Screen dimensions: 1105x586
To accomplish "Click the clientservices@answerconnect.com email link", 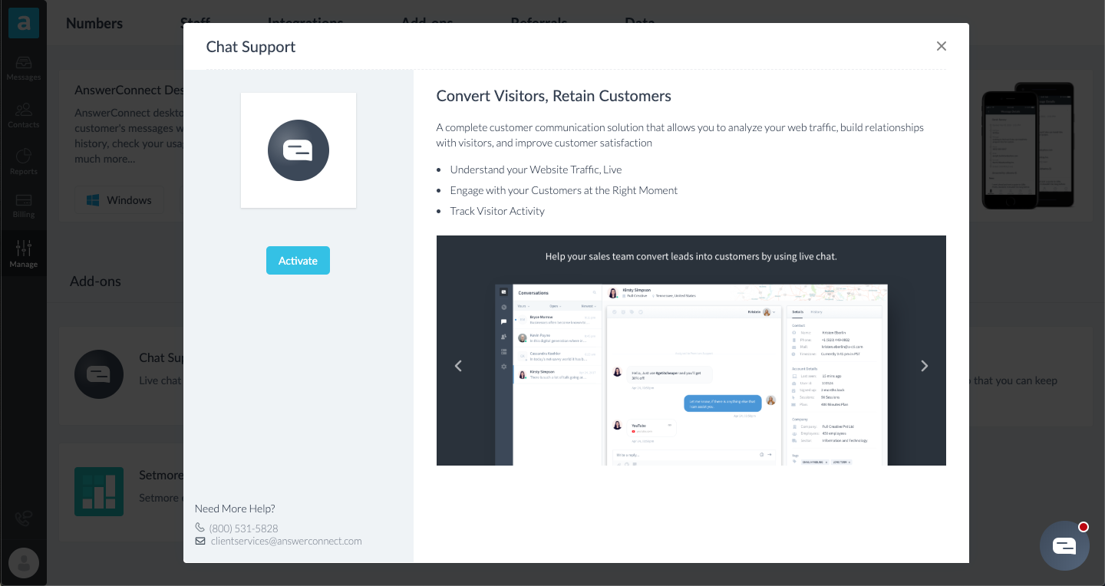I will 286,541.
